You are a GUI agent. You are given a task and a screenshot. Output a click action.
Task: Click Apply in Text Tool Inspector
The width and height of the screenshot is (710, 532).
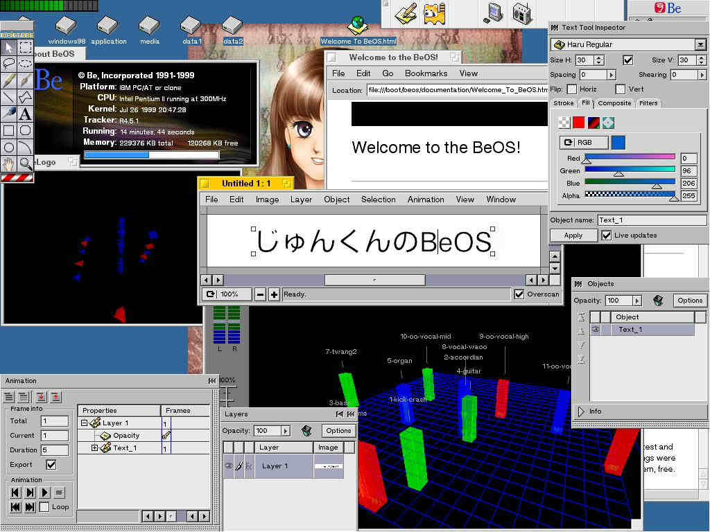[573, 236]
